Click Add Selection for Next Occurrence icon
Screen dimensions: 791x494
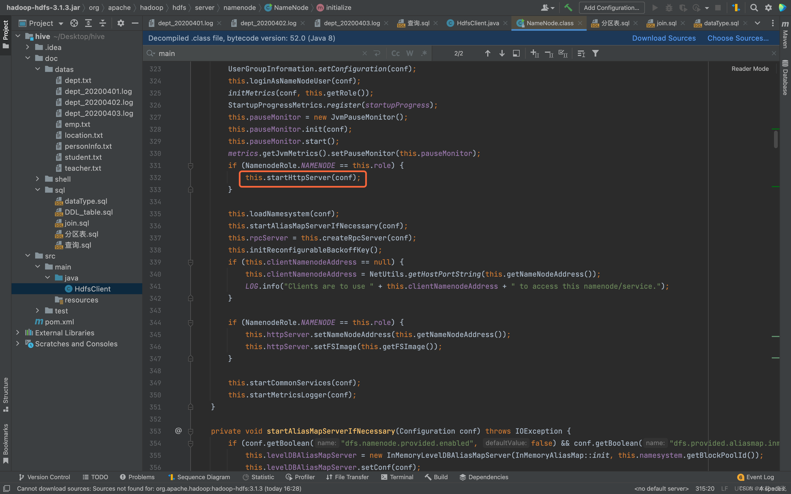pyautogui.click(x=534, y=53)
